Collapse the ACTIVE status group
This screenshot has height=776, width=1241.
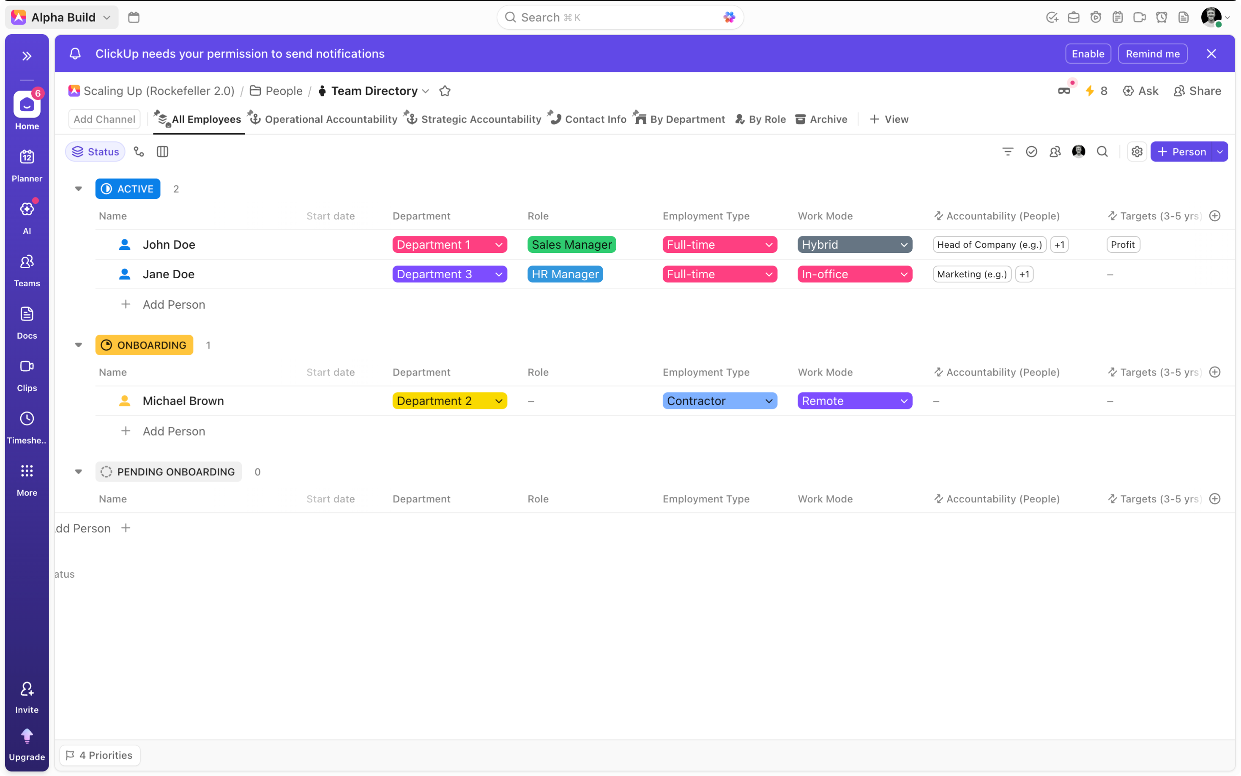pyautogui.click(x=79, y=189)
